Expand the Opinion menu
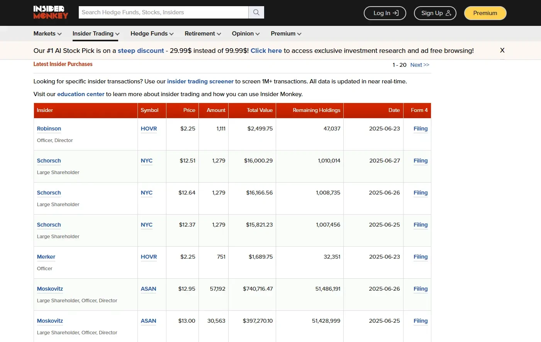Viewport: 541px width, 342px height. [x=246, y=34]
